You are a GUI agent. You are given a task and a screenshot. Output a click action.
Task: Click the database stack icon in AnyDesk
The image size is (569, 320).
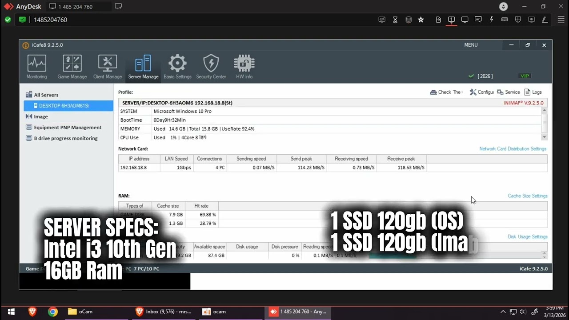point(409,20)
